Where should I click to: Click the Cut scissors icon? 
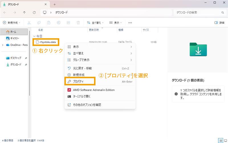pos(29,23)
